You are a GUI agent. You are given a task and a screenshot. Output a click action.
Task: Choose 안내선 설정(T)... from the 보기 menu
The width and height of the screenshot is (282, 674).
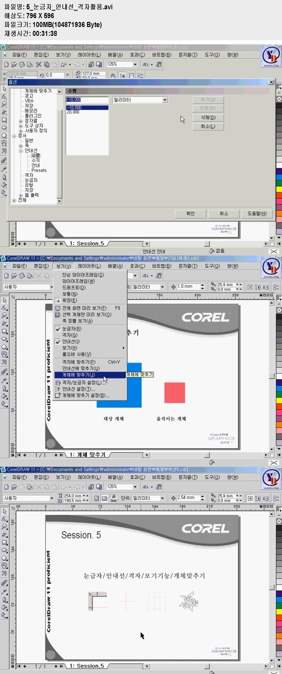coord(90,389)
